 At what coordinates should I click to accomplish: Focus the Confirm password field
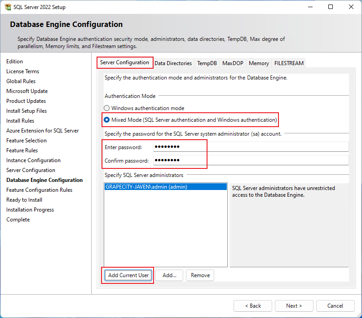coord(251,160)
